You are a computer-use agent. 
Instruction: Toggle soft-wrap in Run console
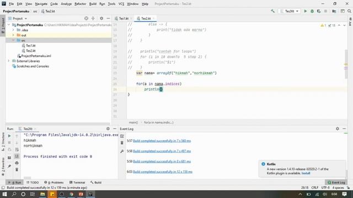17,150
